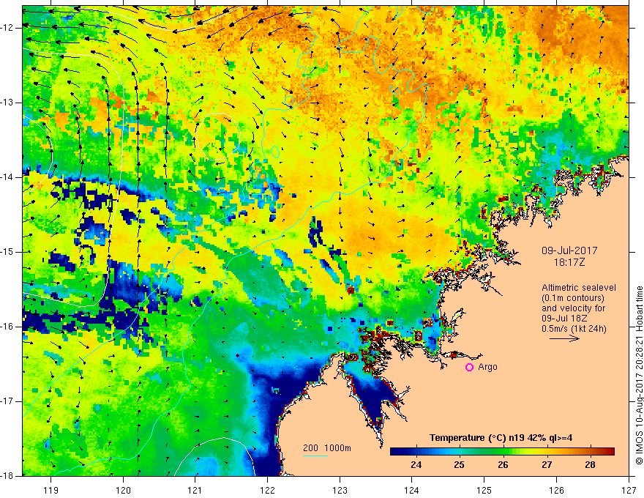Image resolution: width=644 pixels, height=498 pixels.
Task: Click the longitude axis label '121'
Action: tap(195, 490)
